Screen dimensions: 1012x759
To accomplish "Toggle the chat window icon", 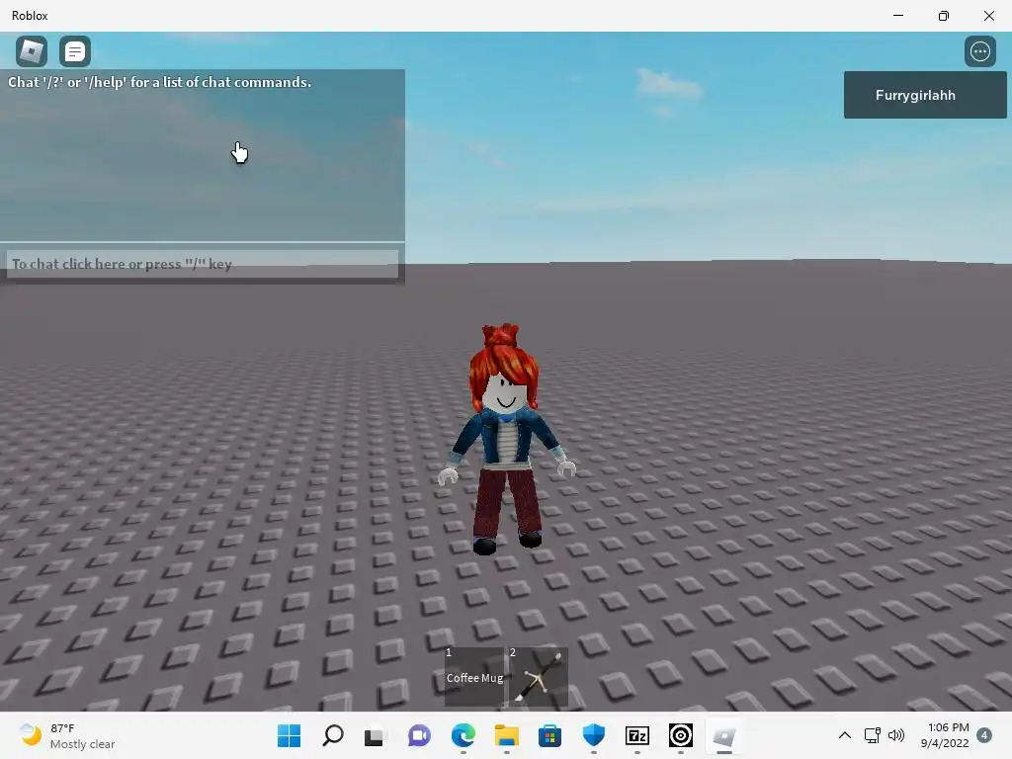I will click(x=75, y=51).
